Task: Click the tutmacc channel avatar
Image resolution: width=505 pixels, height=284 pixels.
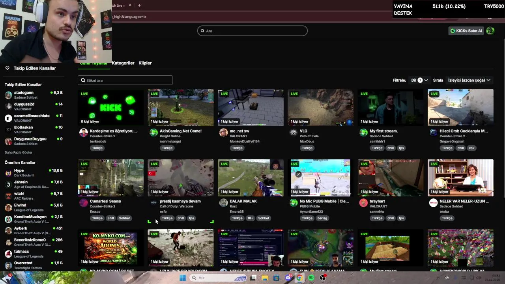Action: click(x=8, y=254)
